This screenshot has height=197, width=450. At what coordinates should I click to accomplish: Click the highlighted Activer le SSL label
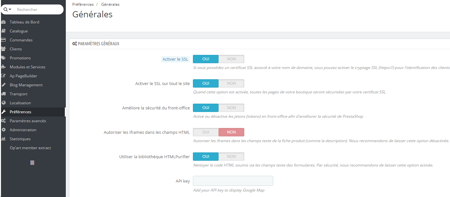(176, 59)
